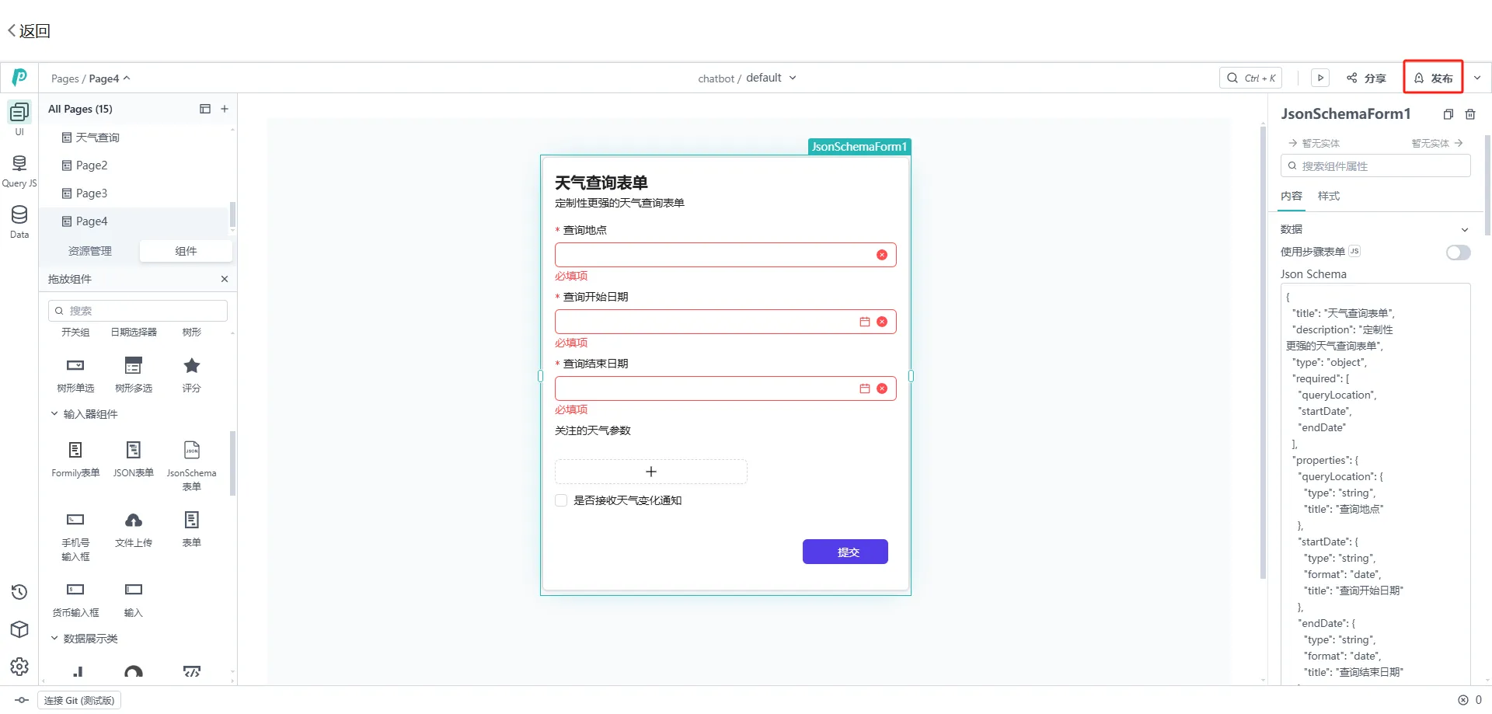Select the tree multi-select widget icon

(x=134, y=365)
